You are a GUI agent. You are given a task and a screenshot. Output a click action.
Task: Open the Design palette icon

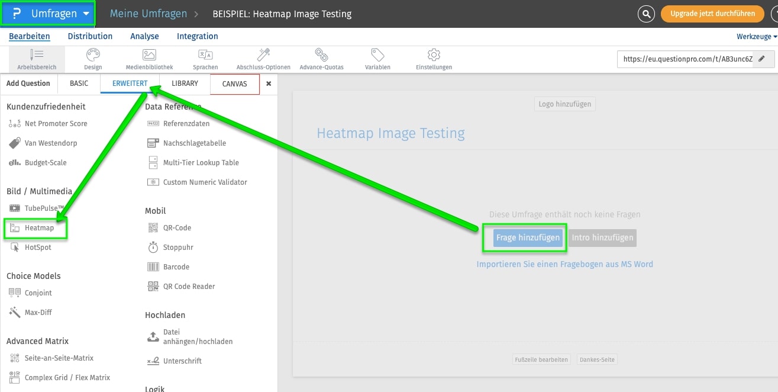tap(93, 56)
